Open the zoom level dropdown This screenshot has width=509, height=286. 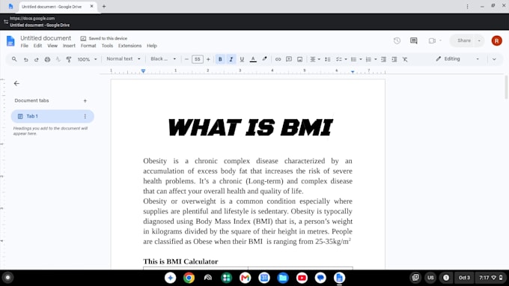pyautogui.click(x=87, y=59)
